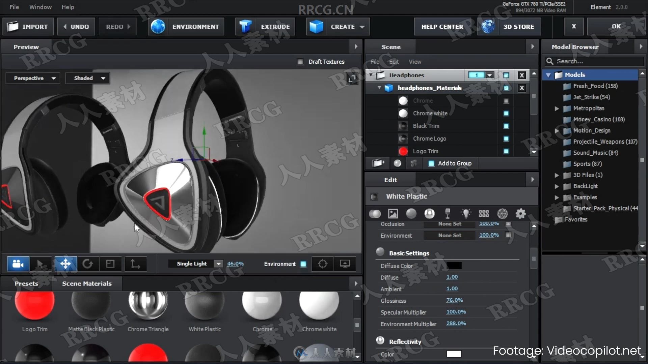Open the wireframe sphere tab in Edit
Image resolution: width=648 pixels, height=364 pixels.
[x=503, y=213]
